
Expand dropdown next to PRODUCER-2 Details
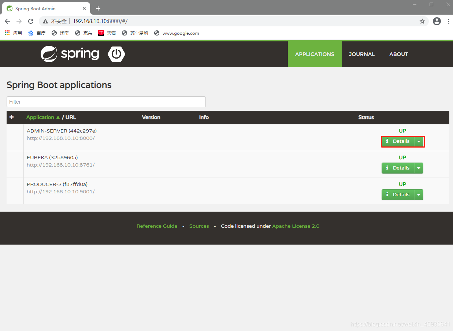419,195
